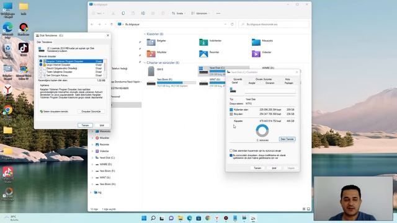Open the Görünüm view dropdown
The width and height of the screenshot is (397, 223).
(200, 13)
